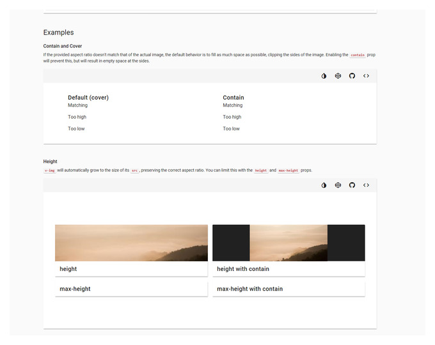Click the 'Contain' column heading
Viewport: 435px width, 345px height.
tap(233, 98)
